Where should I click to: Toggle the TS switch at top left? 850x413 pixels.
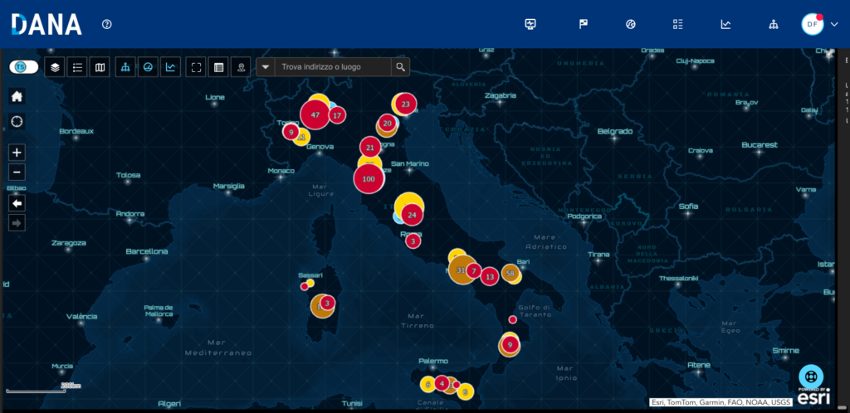point(23,66)
